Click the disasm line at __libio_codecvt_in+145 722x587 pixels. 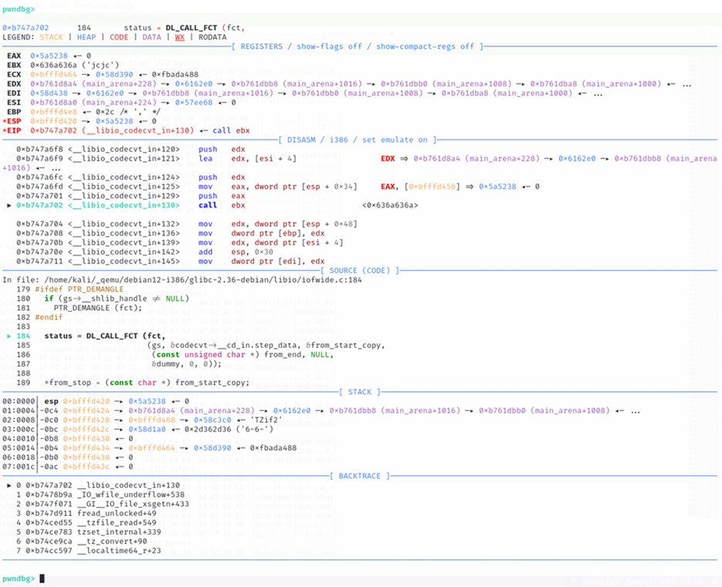pos(171,261)
